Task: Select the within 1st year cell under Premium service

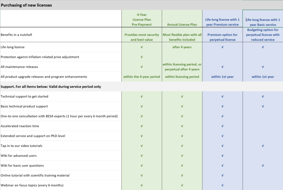Action: pyautogui.click(x=222, y=77)
